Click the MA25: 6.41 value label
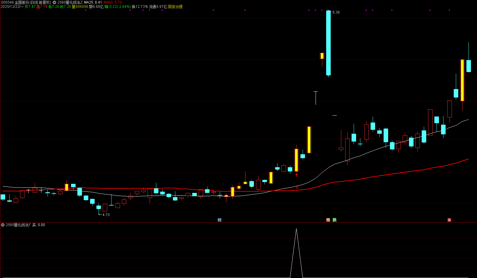The height and width of the screenshot is (278, 477). click(x=93, y=2)
